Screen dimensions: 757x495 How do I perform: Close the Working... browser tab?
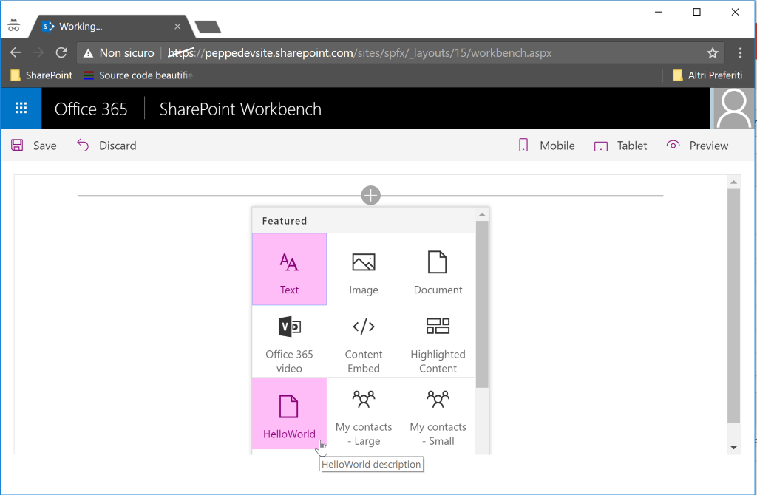click(x=177, y=27)
